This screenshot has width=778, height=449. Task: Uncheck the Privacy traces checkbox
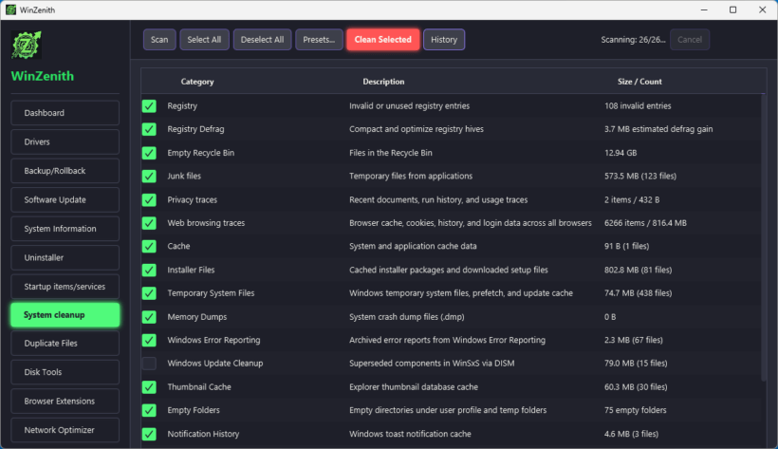tap(149, 199)
